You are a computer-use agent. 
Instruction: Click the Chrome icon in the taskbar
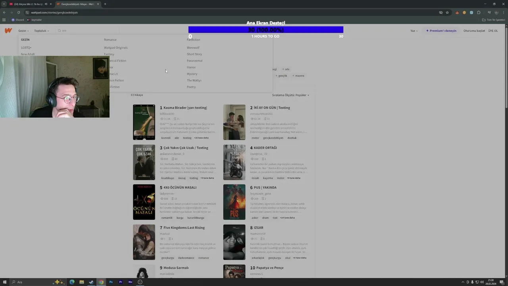pyautogui.click(x=101, y=282)
